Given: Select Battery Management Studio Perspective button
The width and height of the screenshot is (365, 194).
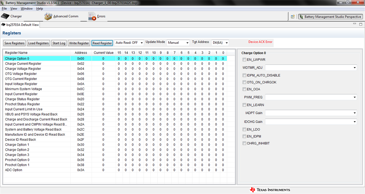Looking at the screenshot, I should point(330,17).
